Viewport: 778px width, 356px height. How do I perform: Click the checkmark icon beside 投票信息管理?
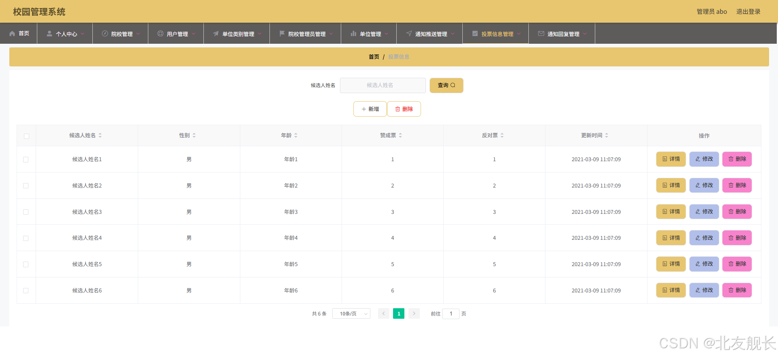[x=475, y=34]
